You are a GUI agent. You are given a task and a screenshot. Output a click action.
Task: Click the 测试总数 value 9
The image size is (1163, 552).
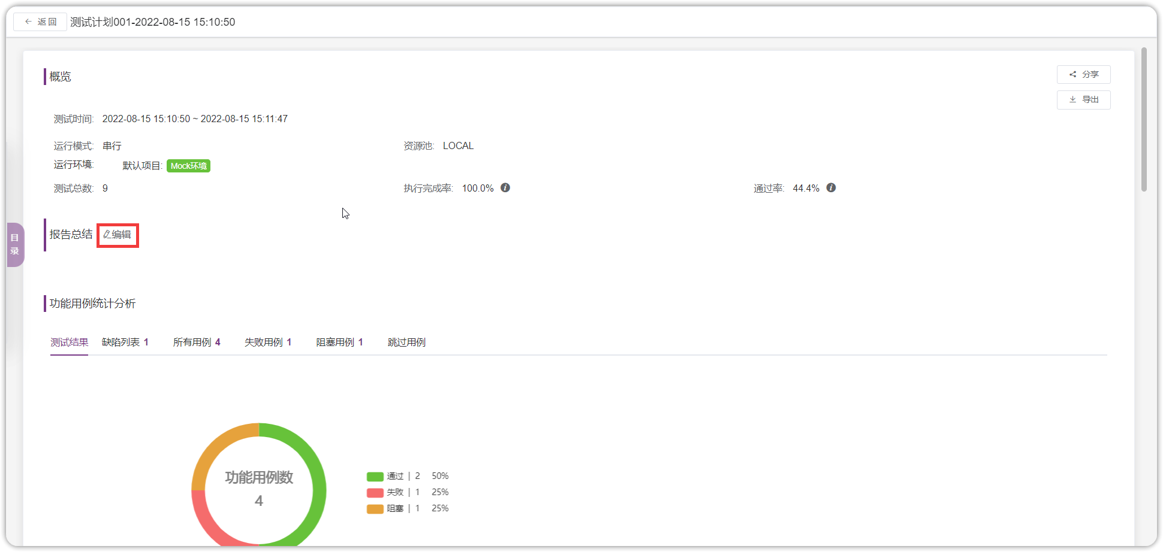coord(105,189)
